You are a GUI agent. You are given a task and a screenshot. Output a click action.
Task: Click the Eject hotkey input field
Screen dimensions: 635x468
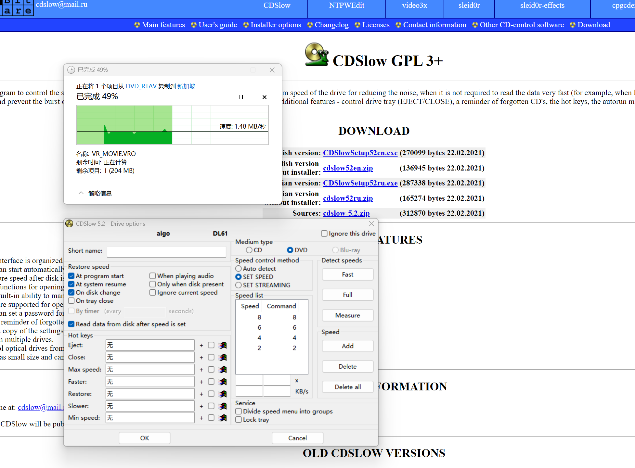(150, 345)
